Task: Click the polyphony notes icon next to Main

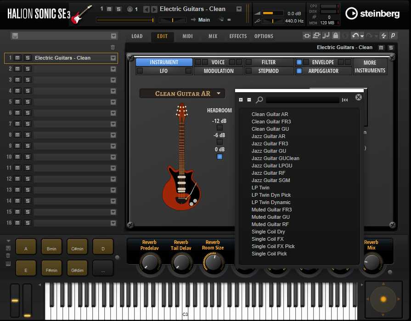Action: 221,19
